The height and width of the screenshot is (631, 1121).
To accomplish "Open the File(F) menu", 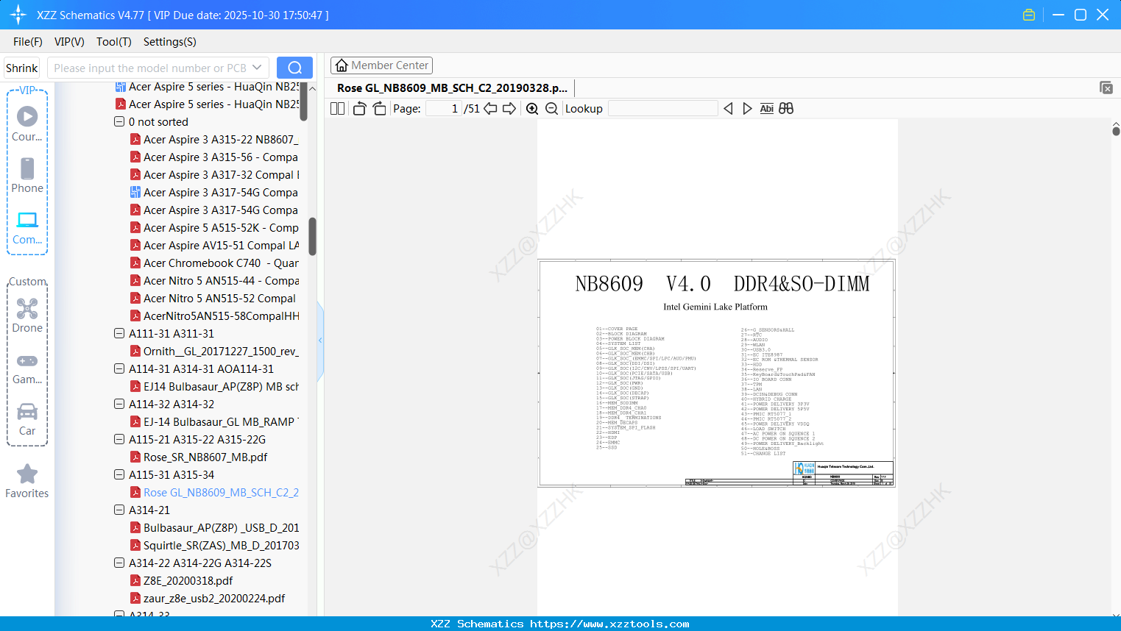I will click(x=28, y=42).
